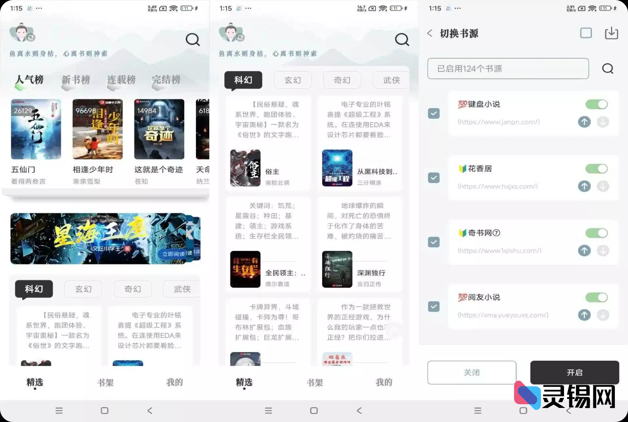Viewport: 628px width, 422px height.
Task: Click the 已启用124个书源 search field
Action: [x=508, y=69]
